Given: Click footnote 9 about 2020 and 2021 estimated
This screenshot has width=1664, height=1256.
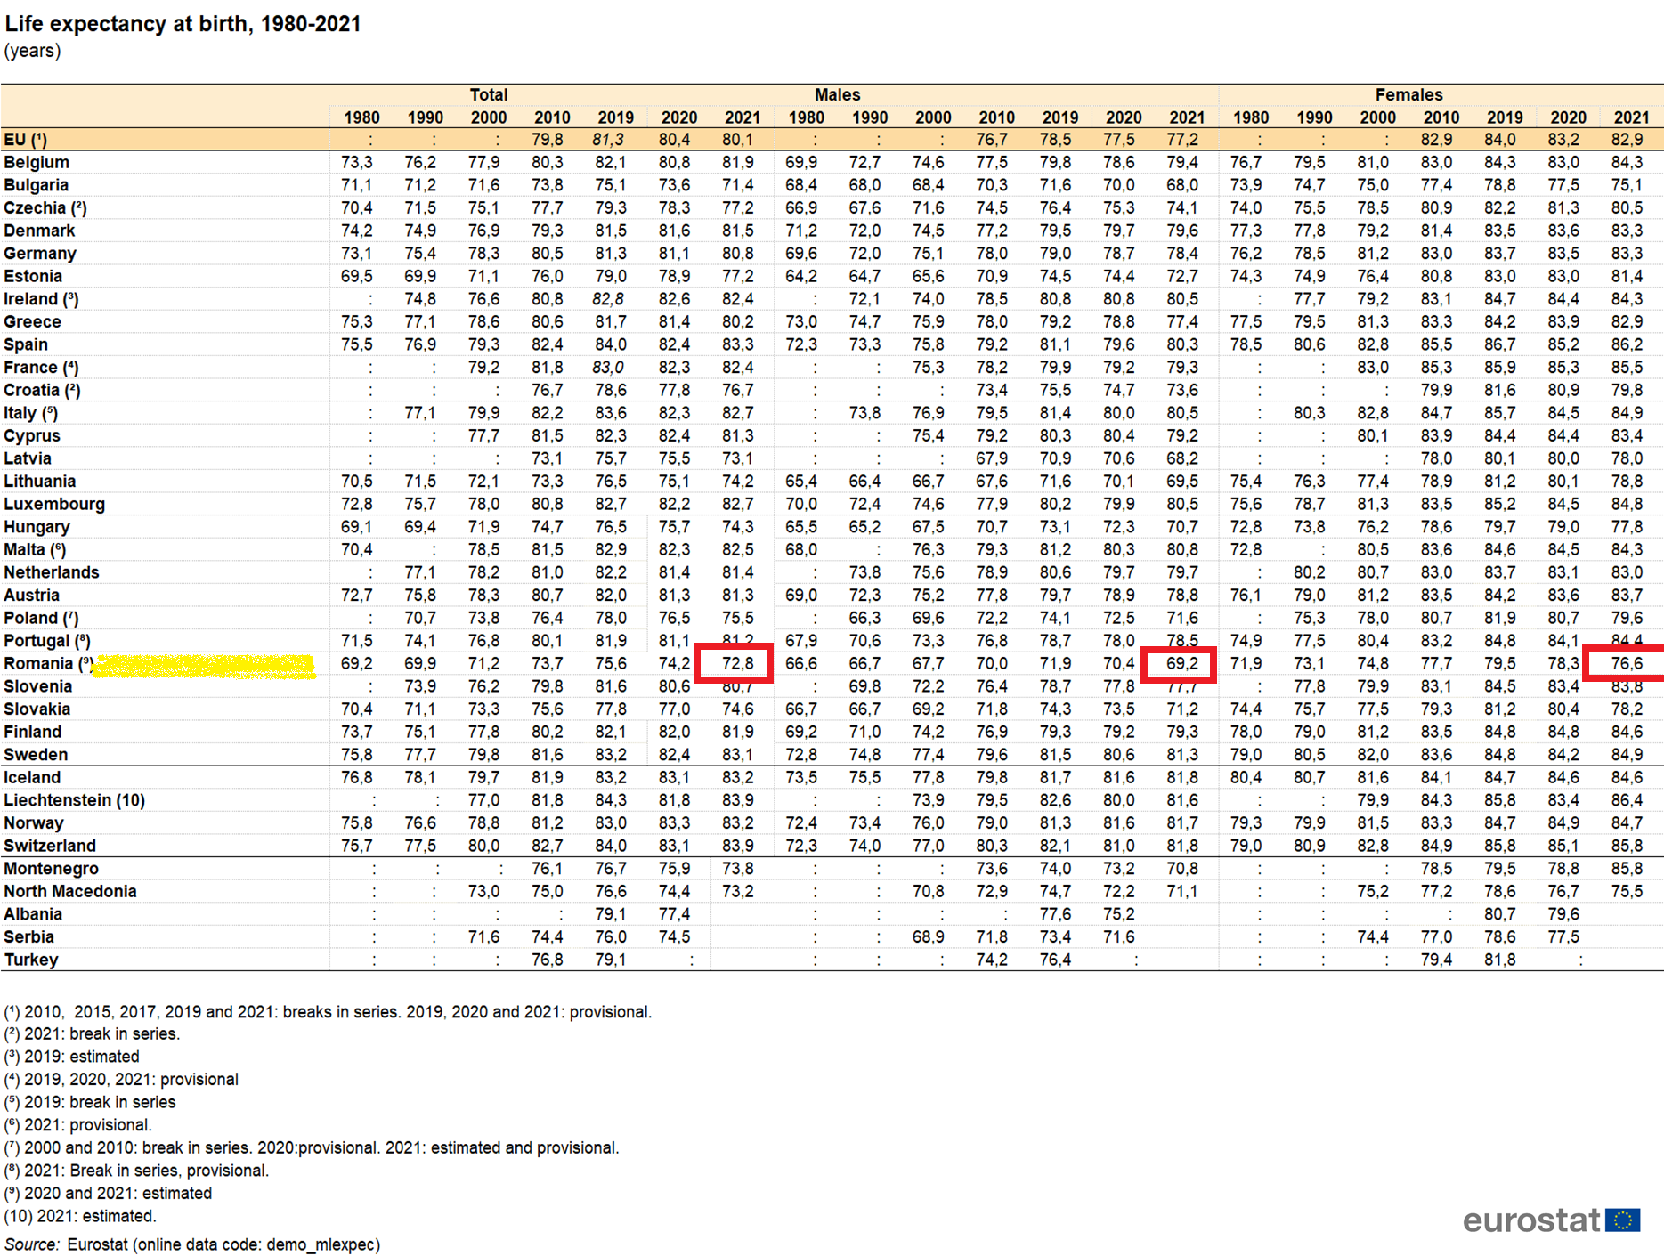Looking at the screenshot, I should click(109, 1193).
